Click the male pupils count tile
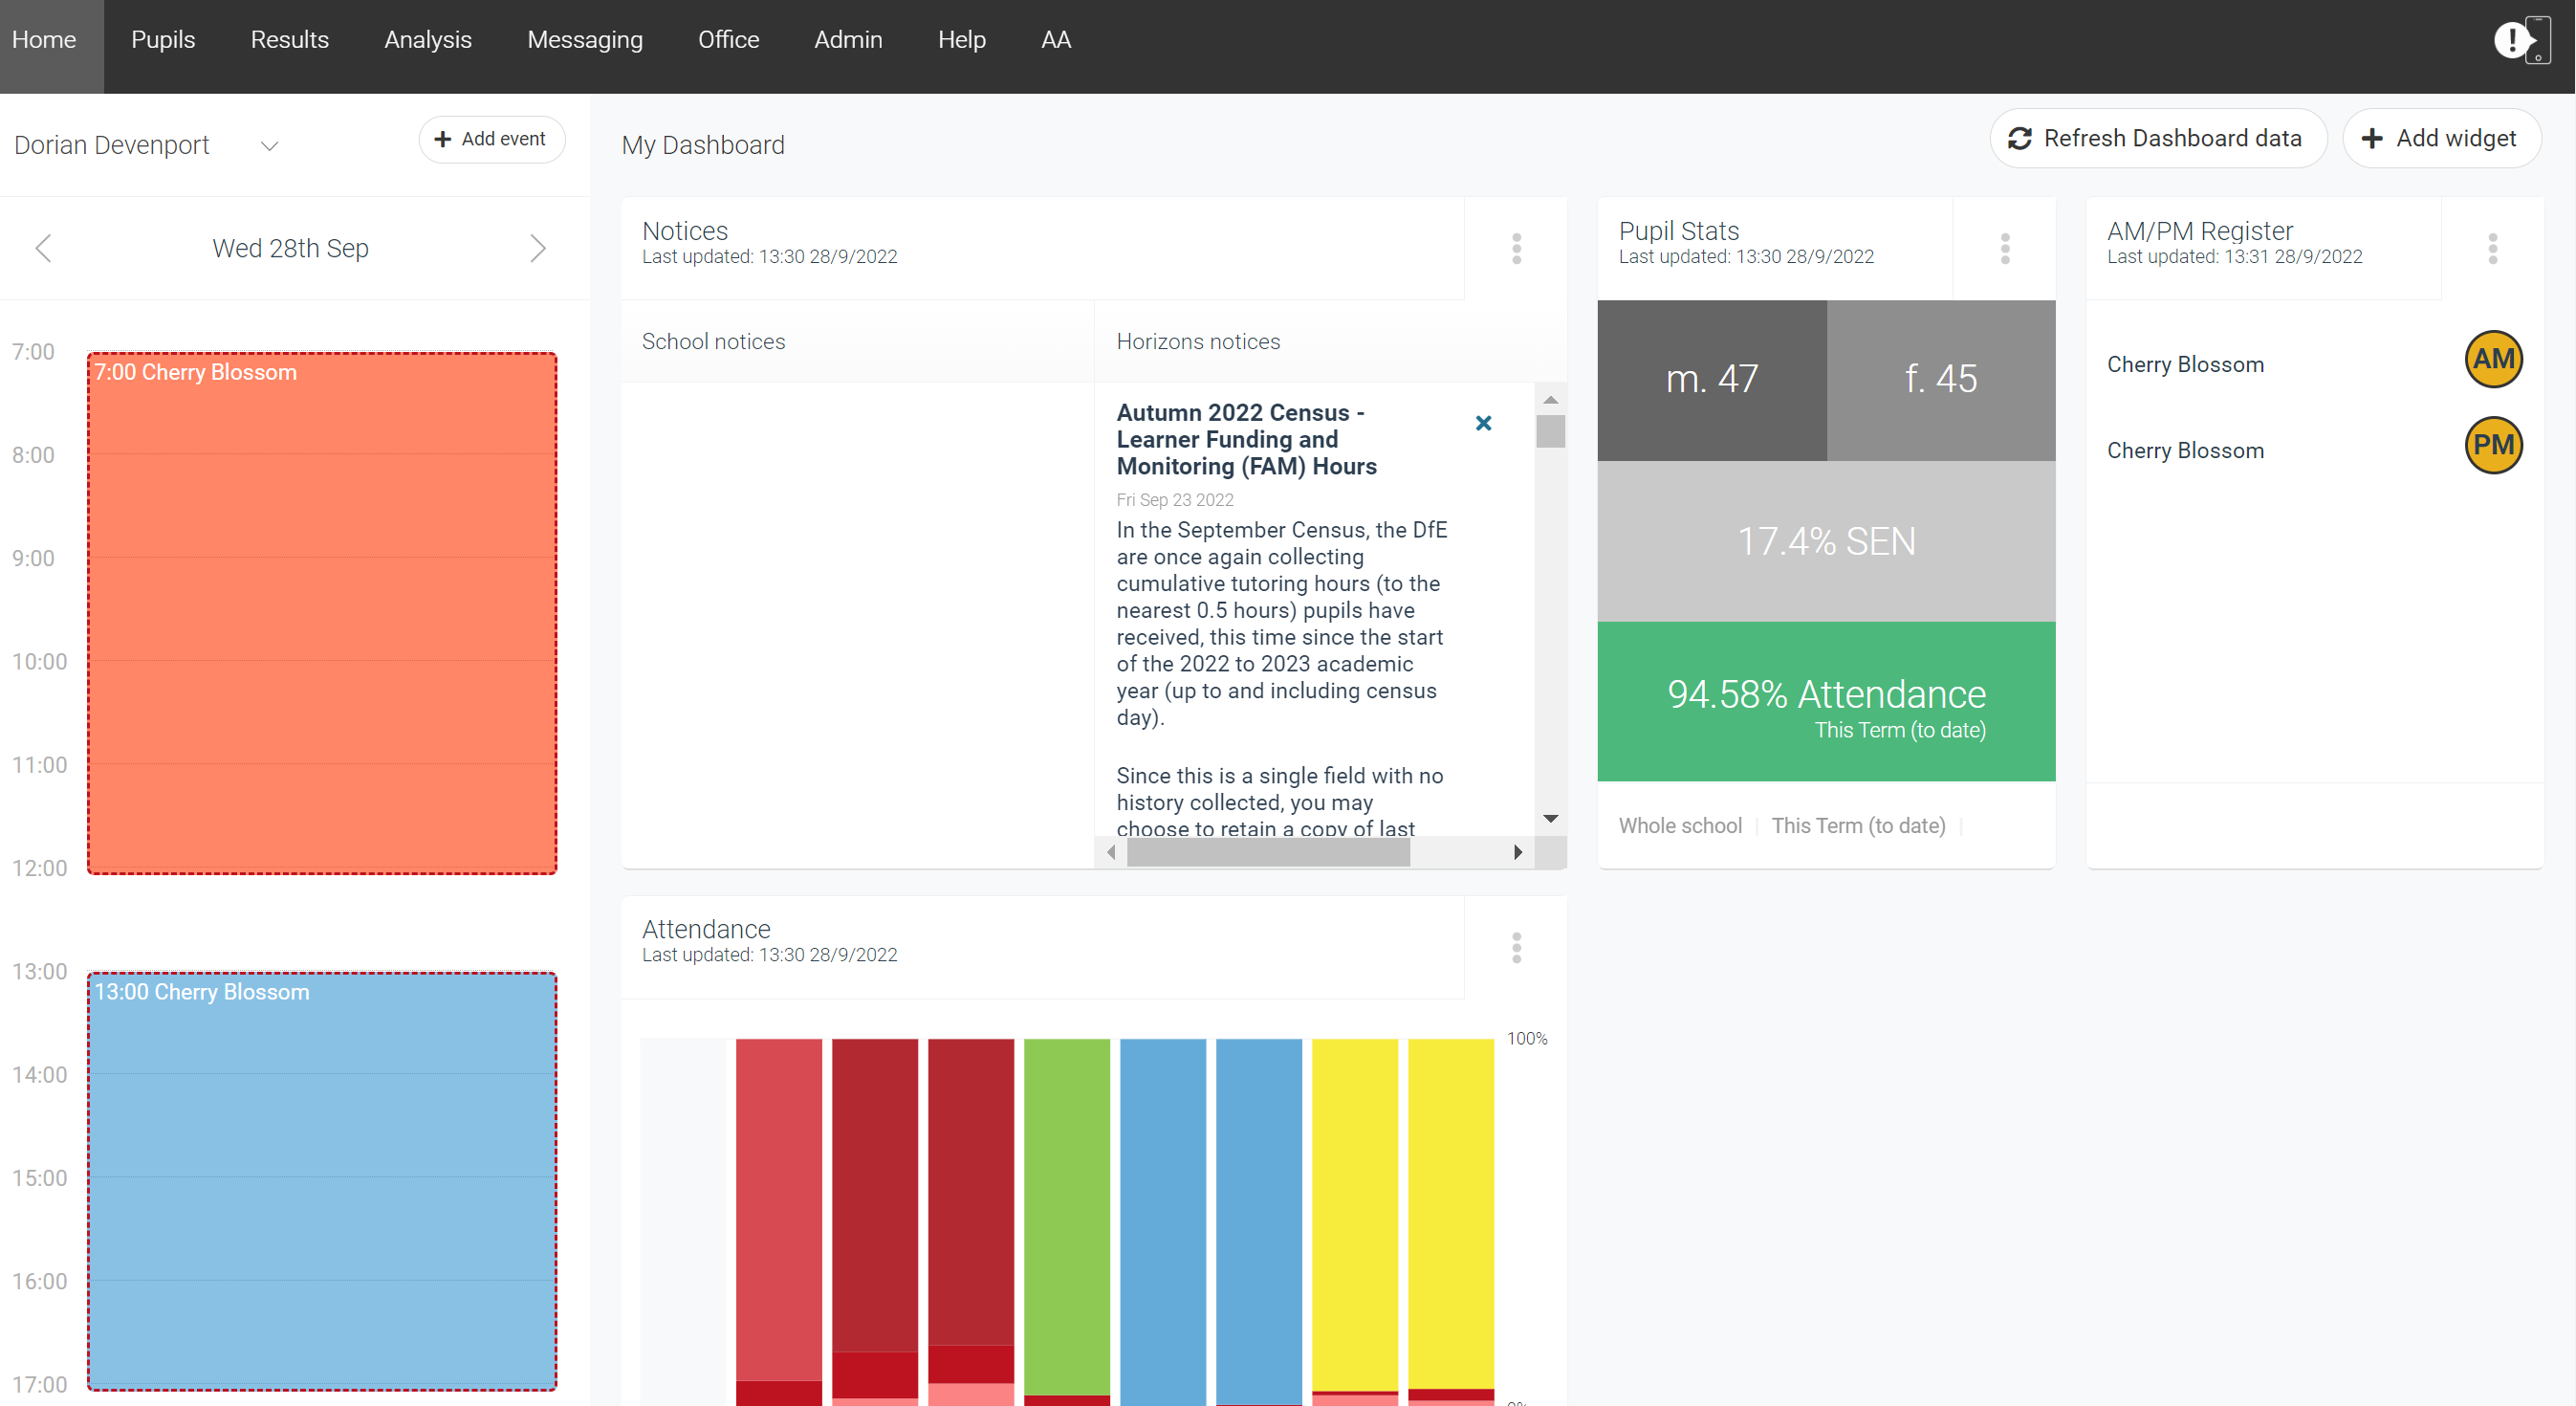The height and width of the screenshot is (1406, 2576). tap(1711, 380)
